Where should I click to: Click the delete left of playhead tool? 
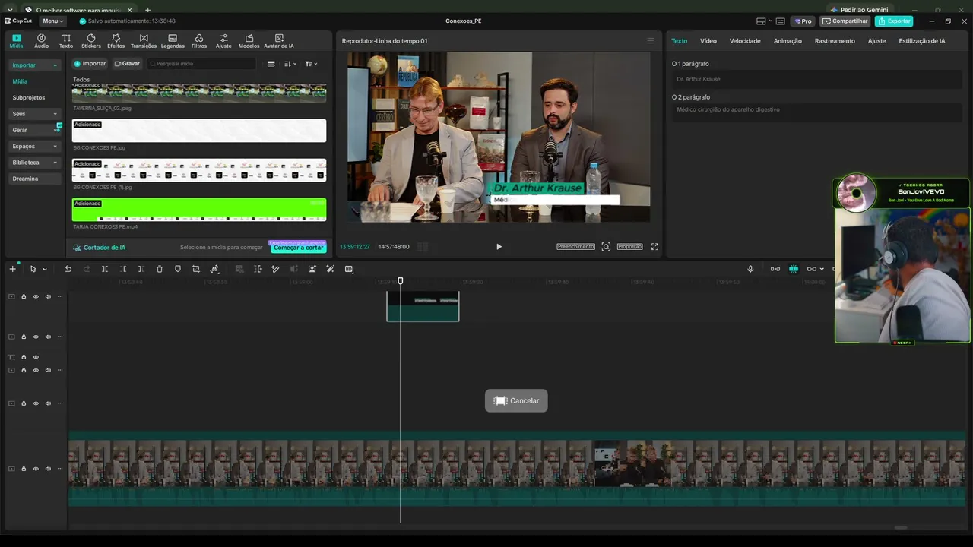coord(123,269)
